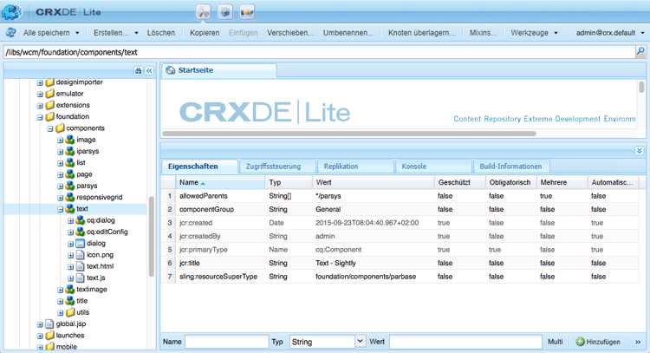Click the responsivegrid component icon
This screenshot has height=353, width=650.
pos(69,198)
